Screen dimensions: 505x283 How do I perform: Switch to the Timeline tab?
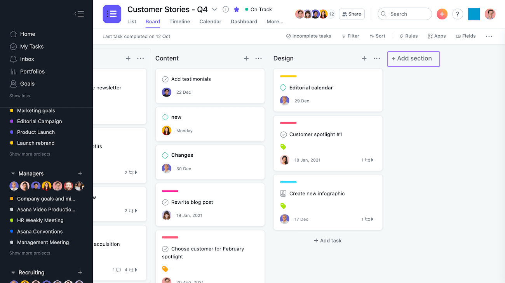[179, 22]
